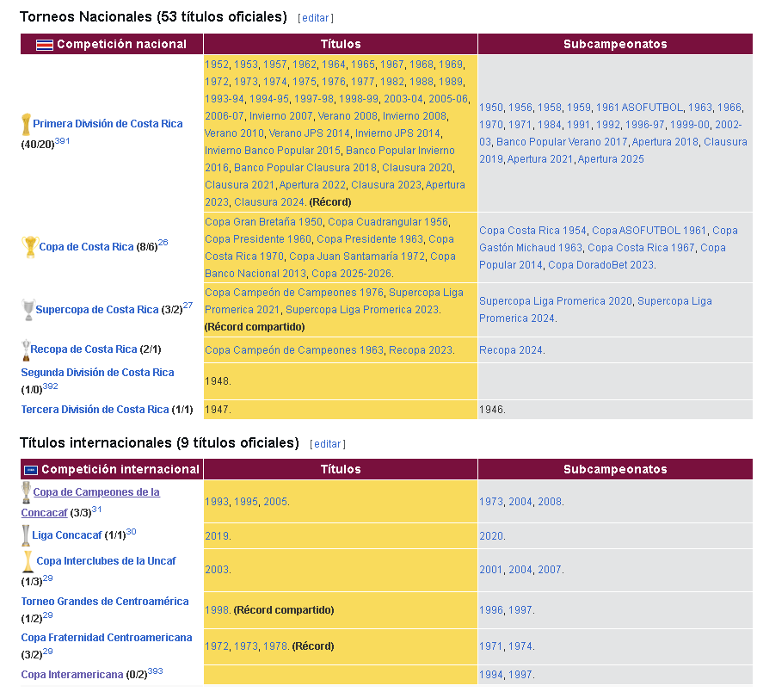This screenshot has width=757, height=692.
Task: Open Recopa de Costa Rica link
Action: click(x=83, y=349)
